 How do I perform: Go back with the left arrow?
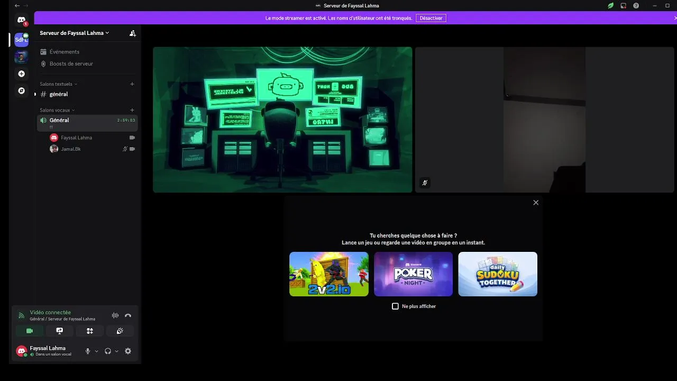[x=17, y=5]
